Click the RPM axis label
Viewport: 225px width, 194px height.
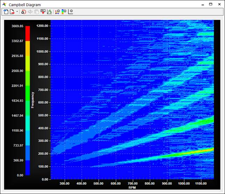pos(132,187)
